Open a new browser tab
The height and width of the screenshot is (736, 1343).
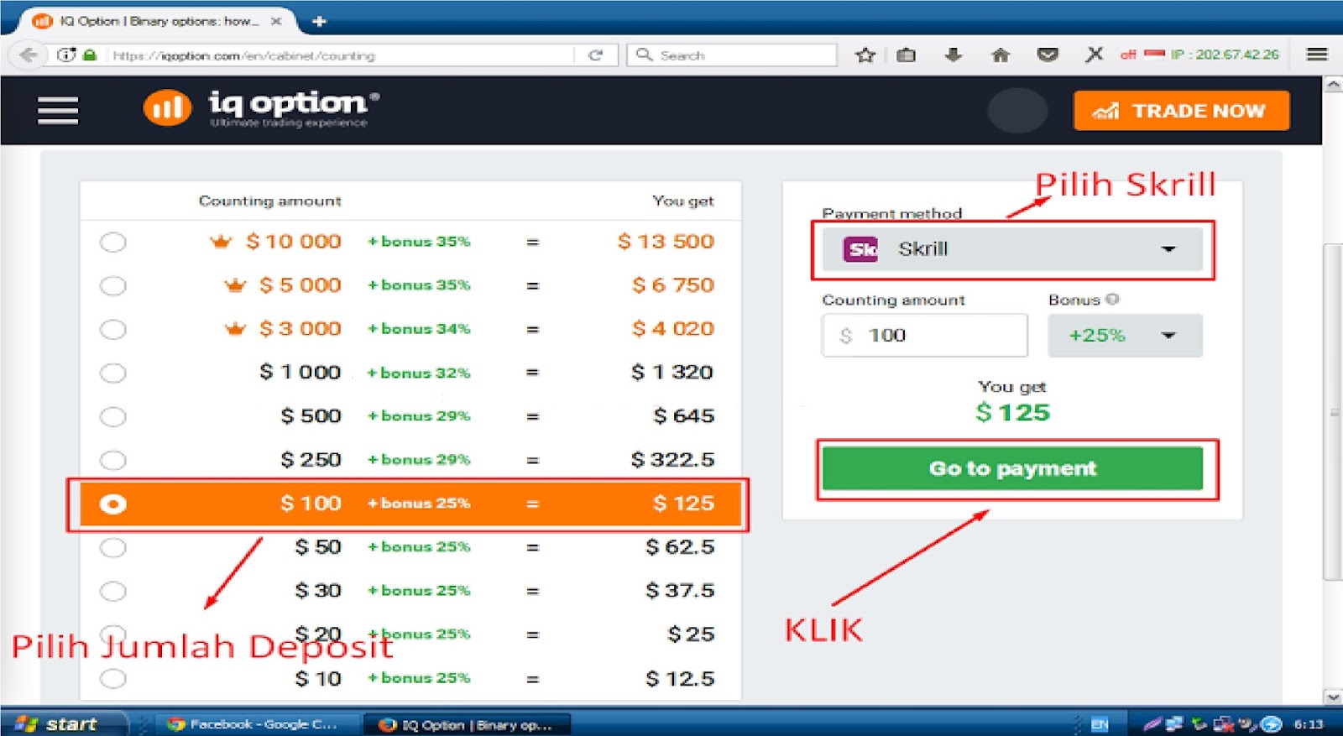click(x=319, y=21)
